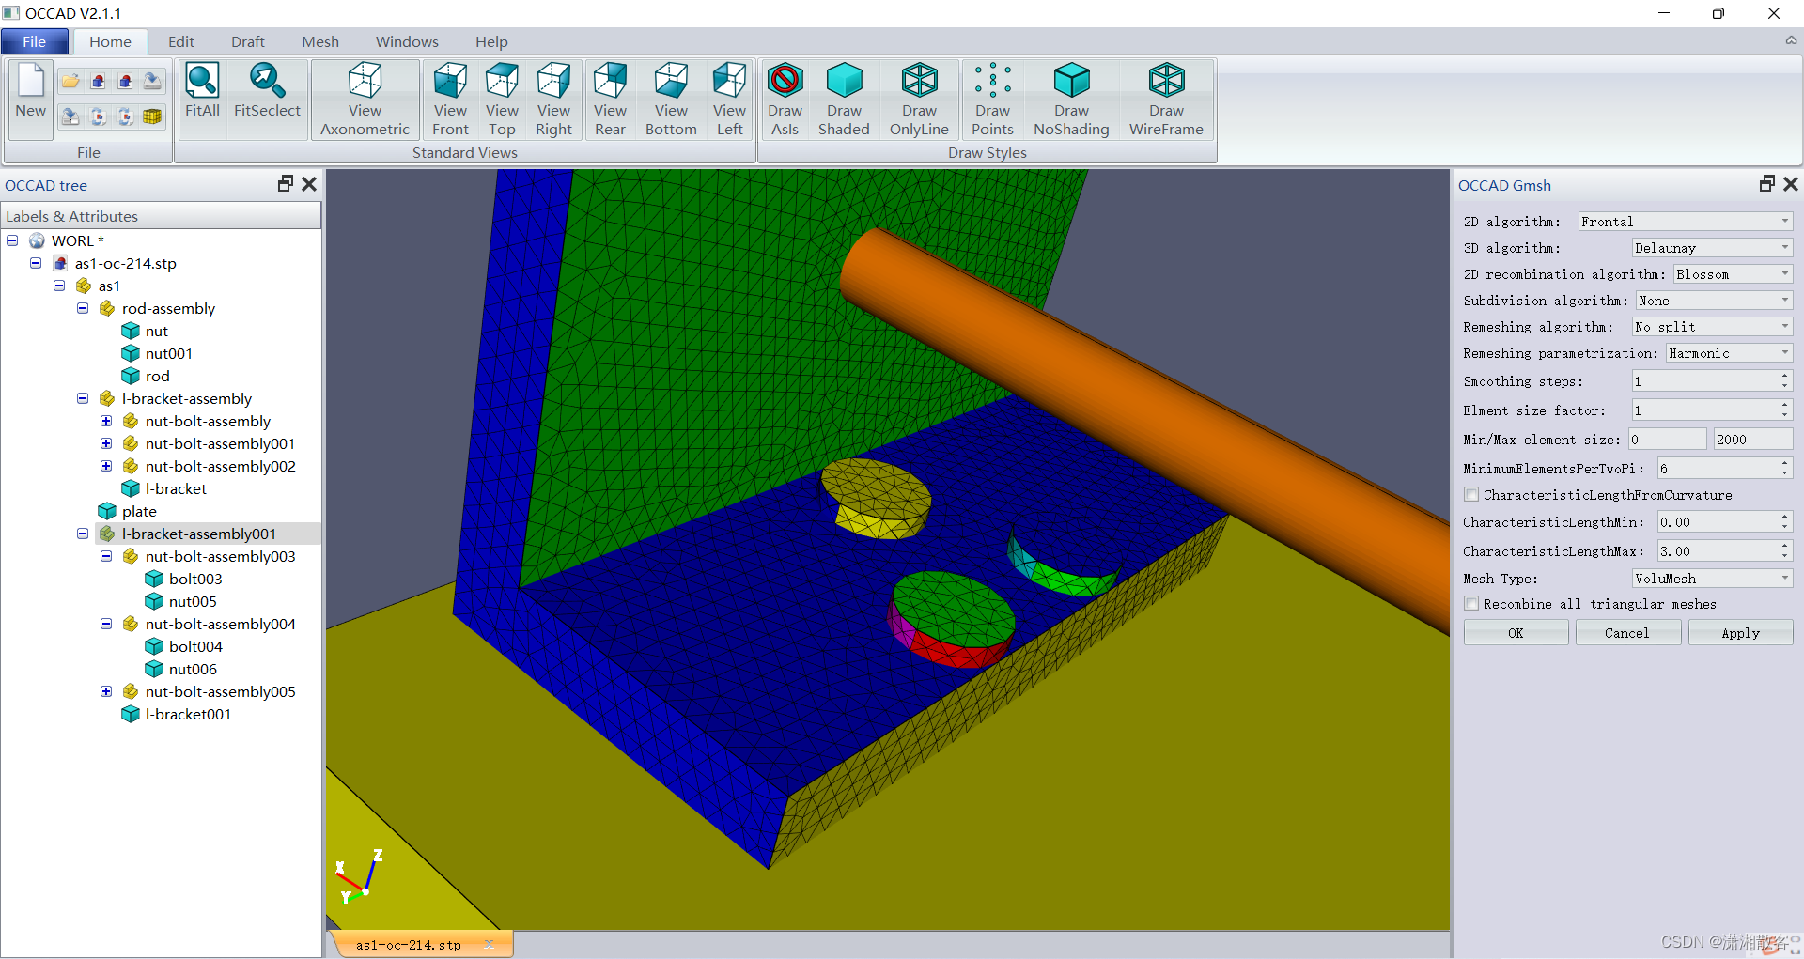Open the Remeshing parametrization dropdown
This screenshot has height=959, width=1804.
click(x=1729, y=353)
